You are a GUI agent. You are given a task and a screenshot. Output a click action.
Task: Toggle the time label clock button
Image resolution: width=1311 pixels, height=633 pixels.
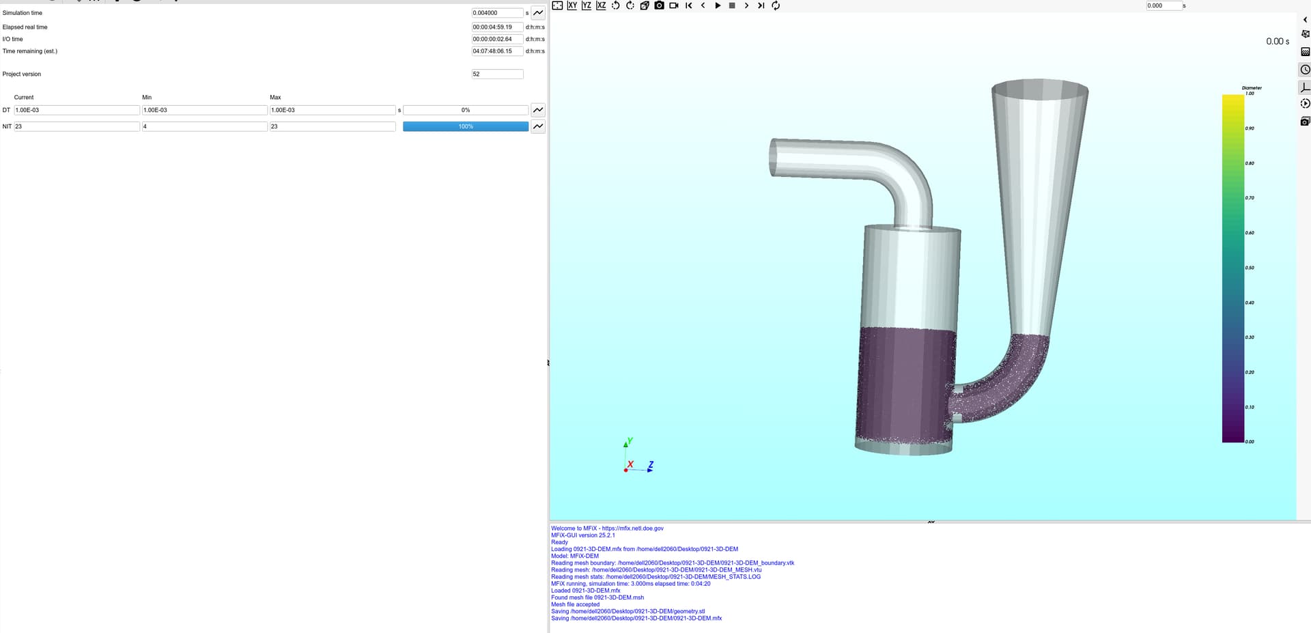click(1305, 70)
